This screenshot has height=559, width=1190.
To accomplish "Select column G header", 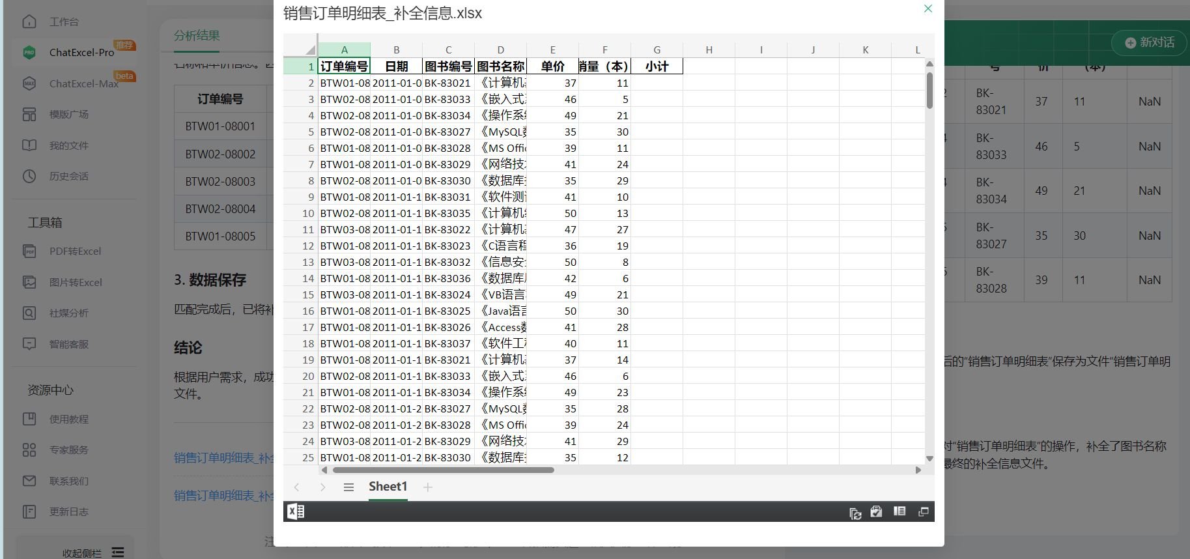I will [657, 50].
